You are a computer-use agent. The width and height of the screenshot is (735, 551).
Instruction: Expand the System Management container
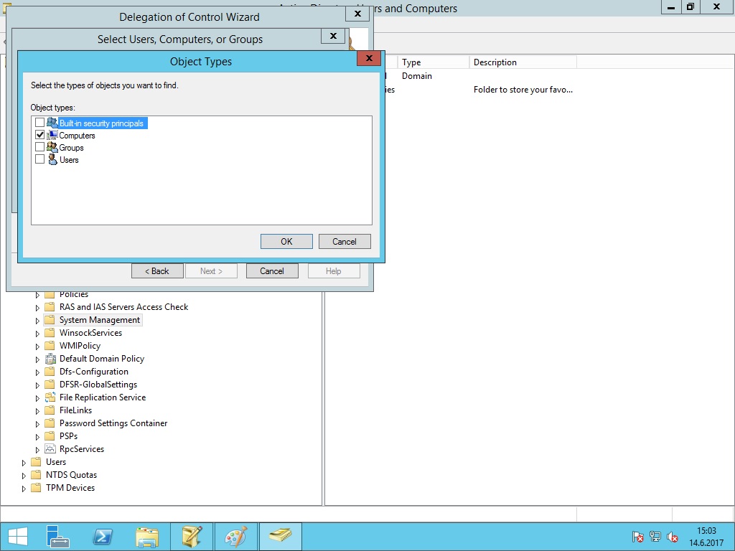(38, 321)
